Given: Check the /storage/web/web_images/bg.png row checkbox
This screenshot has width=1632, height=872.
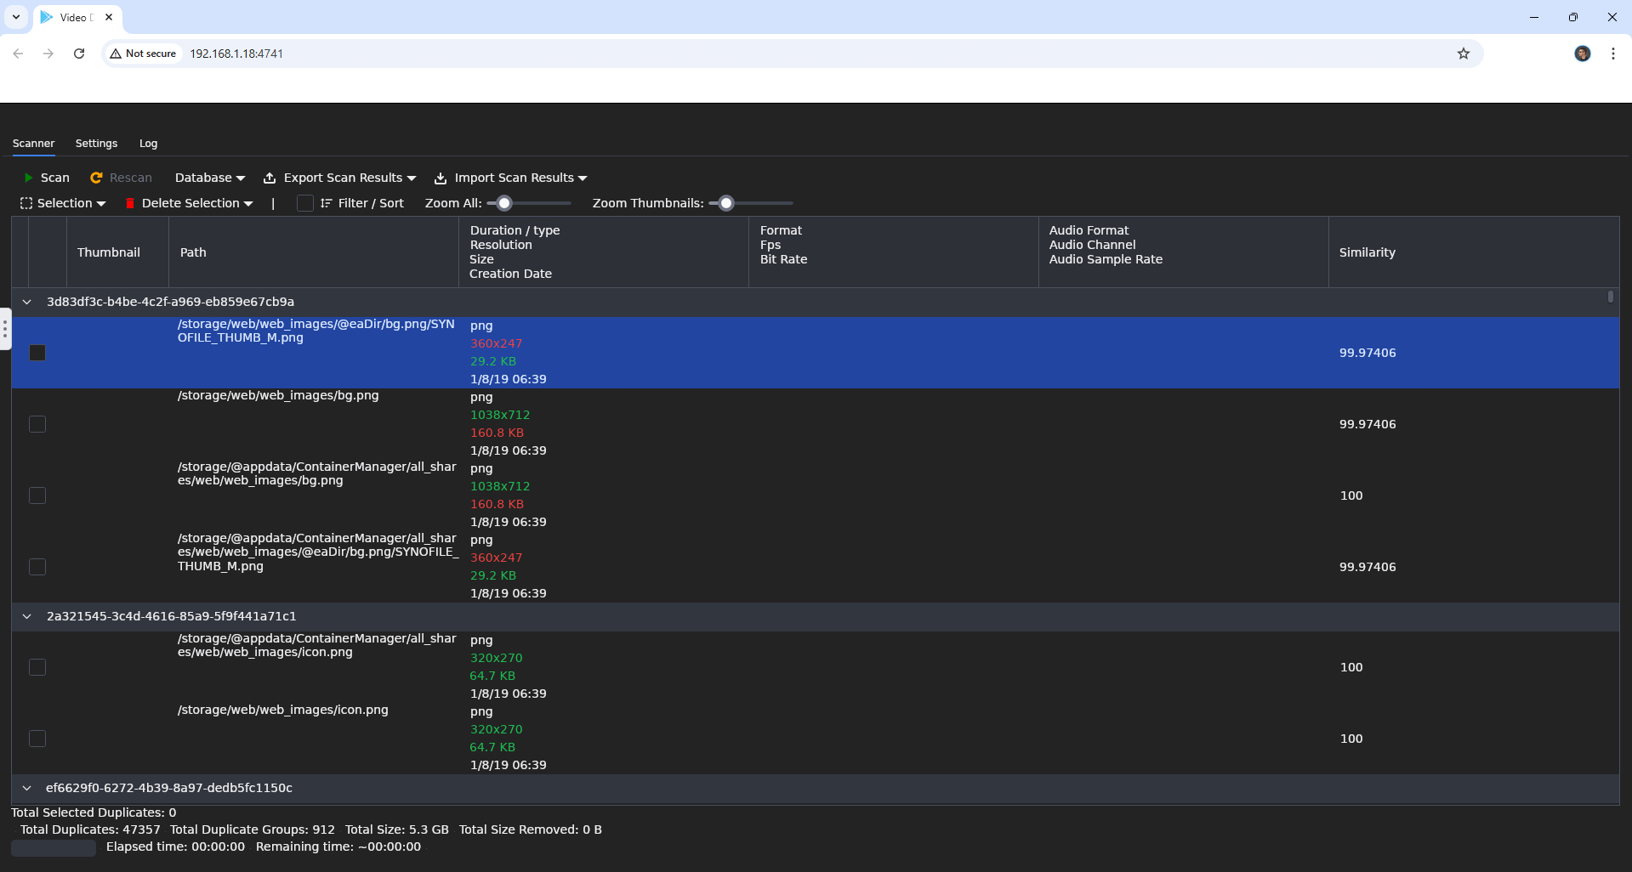Looking at the screenshot, I should [37, 424].
